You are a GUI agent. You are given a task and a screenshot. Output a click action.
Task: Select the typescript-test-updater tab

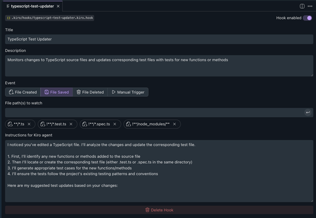click(x=31, y=6)
